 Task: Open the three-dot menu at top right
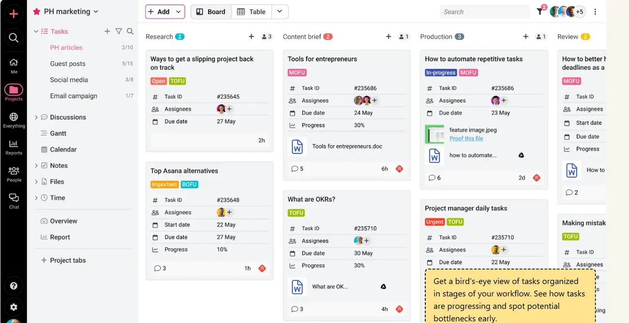coord(596,12)
